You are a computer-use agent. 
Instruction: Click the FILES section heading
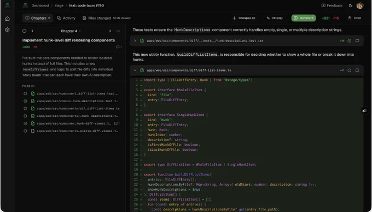tap(28, 86)
